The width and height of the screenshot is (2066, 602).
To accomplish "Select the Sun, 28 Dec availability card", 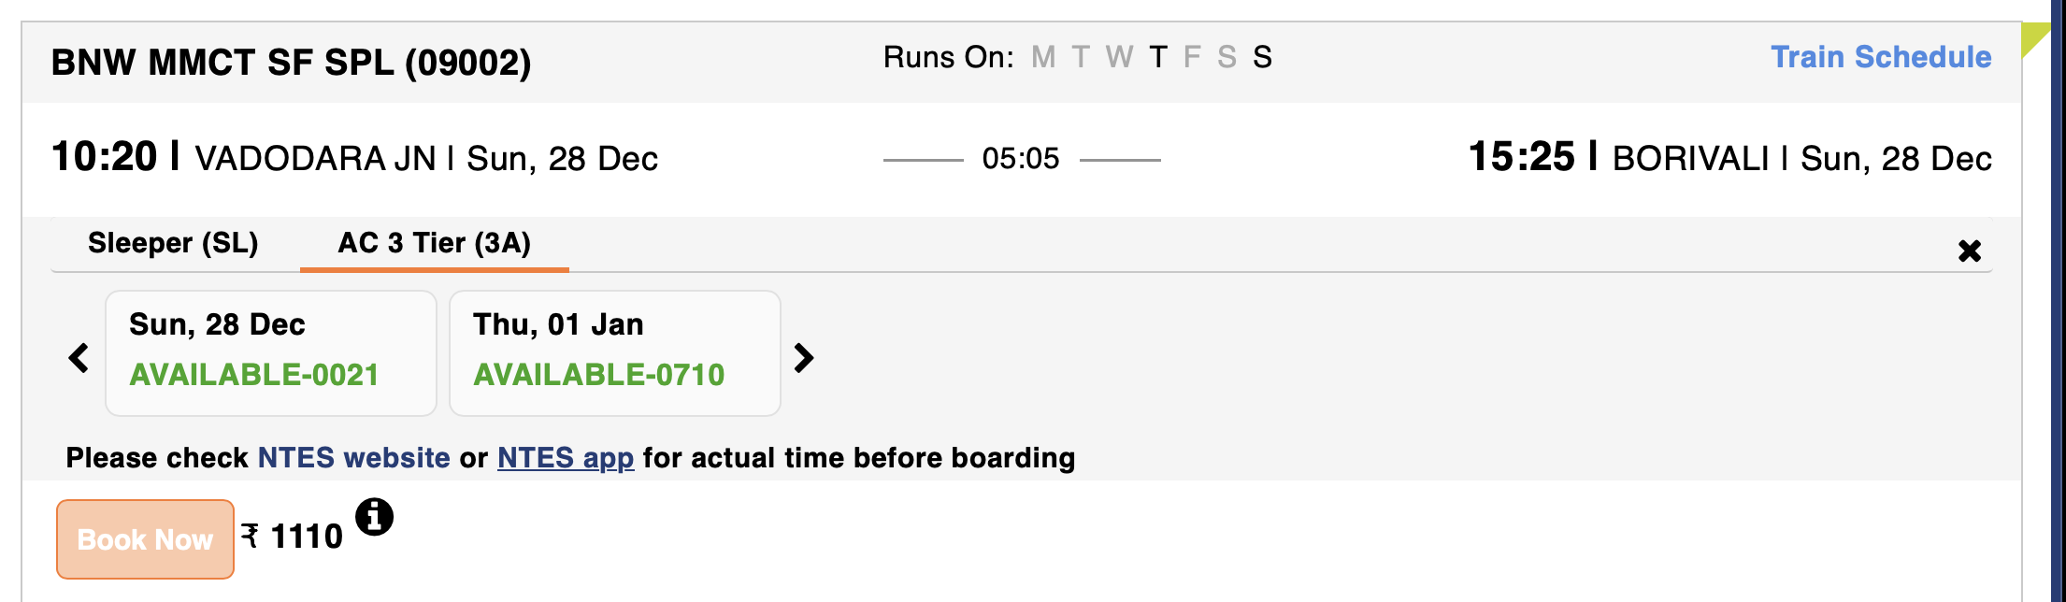I will (x=271, y=352).
